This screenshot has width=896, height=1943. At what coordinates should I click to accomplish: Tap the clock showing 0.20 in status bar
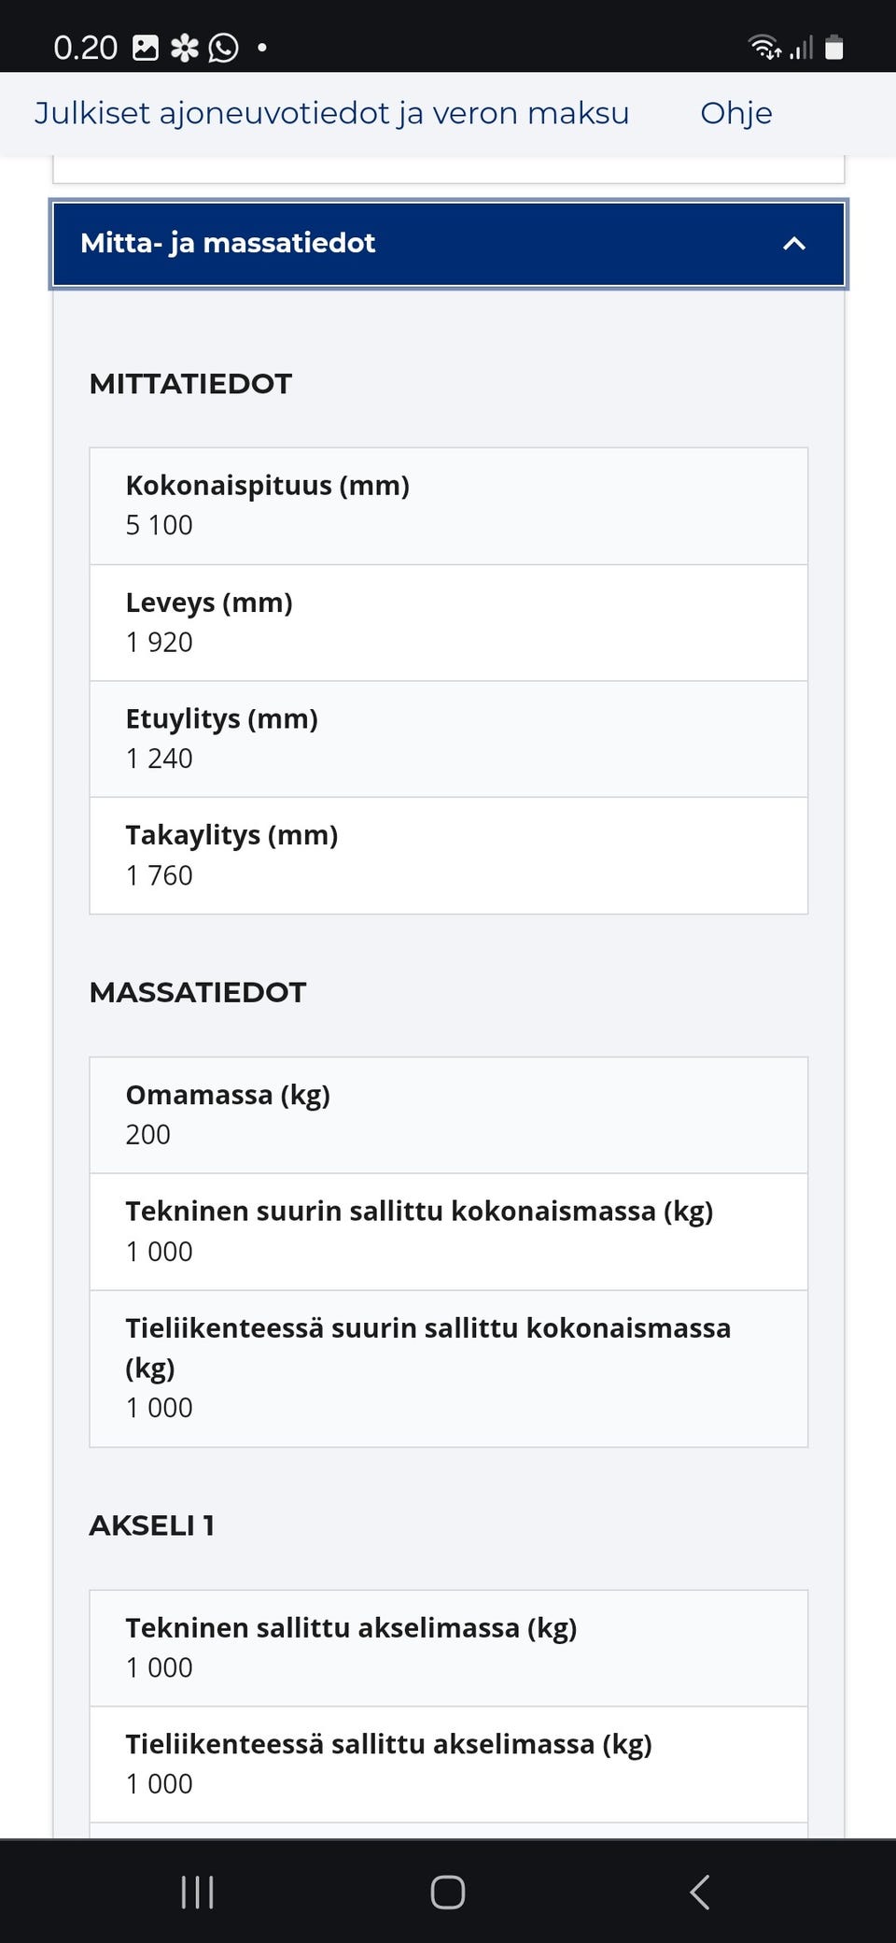click(84, 45)
